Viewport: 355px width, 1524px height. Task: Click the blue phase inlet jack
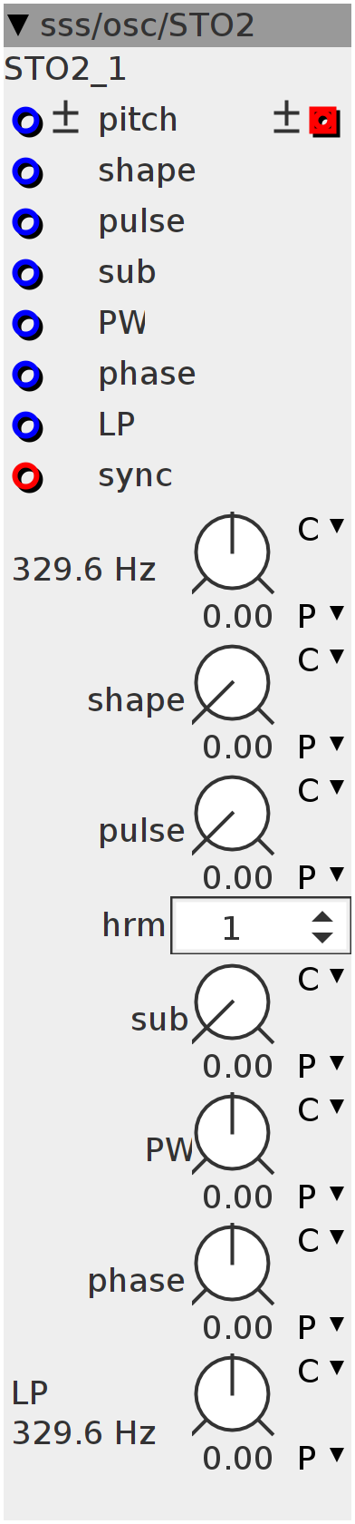click(x=27, y=376)
